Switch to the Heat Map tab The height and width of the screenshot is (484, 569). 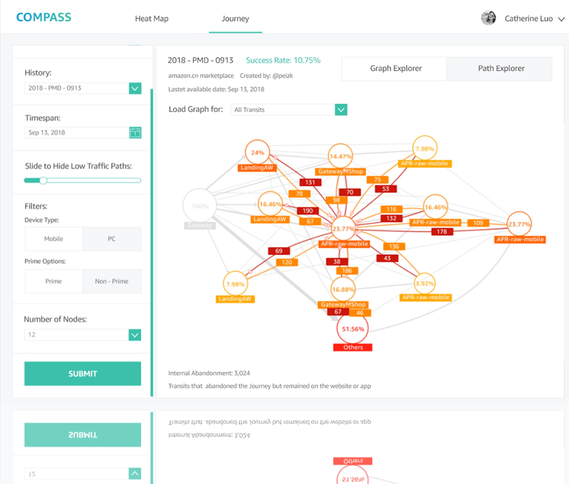pyautogui.click(x=151, y=19)
